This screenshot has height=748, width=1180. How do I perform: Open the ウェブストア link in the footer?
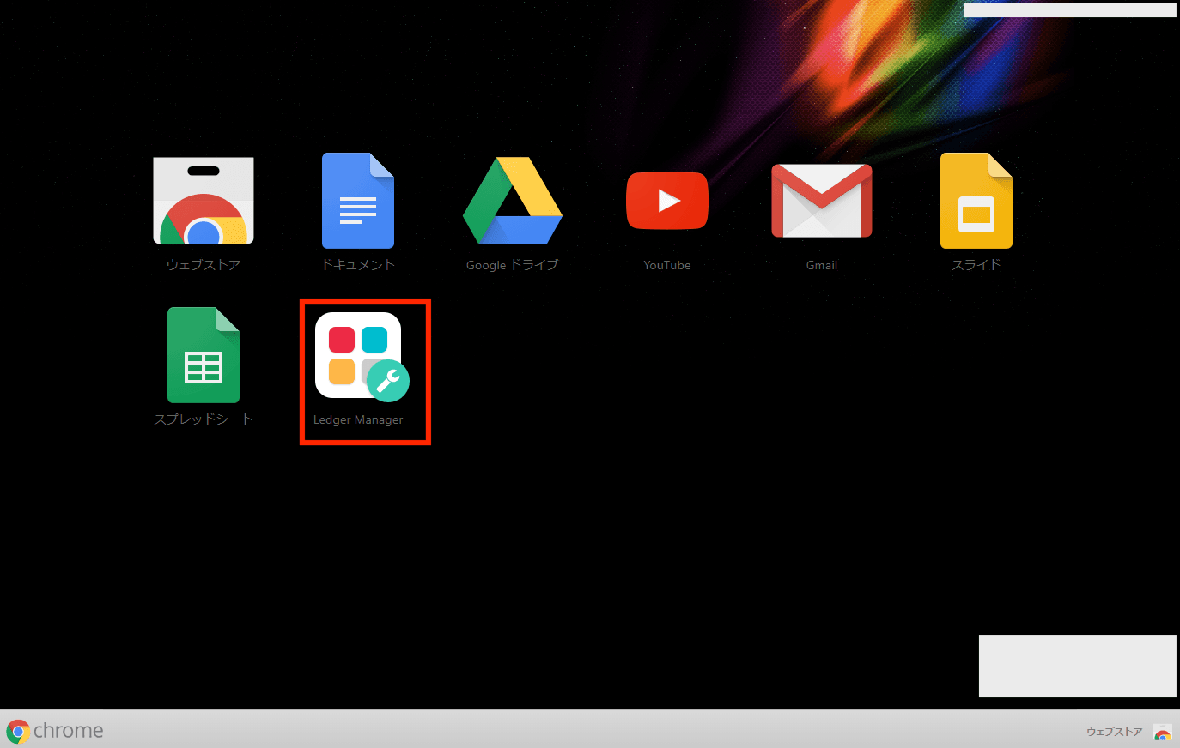[x=1114, y=732]
